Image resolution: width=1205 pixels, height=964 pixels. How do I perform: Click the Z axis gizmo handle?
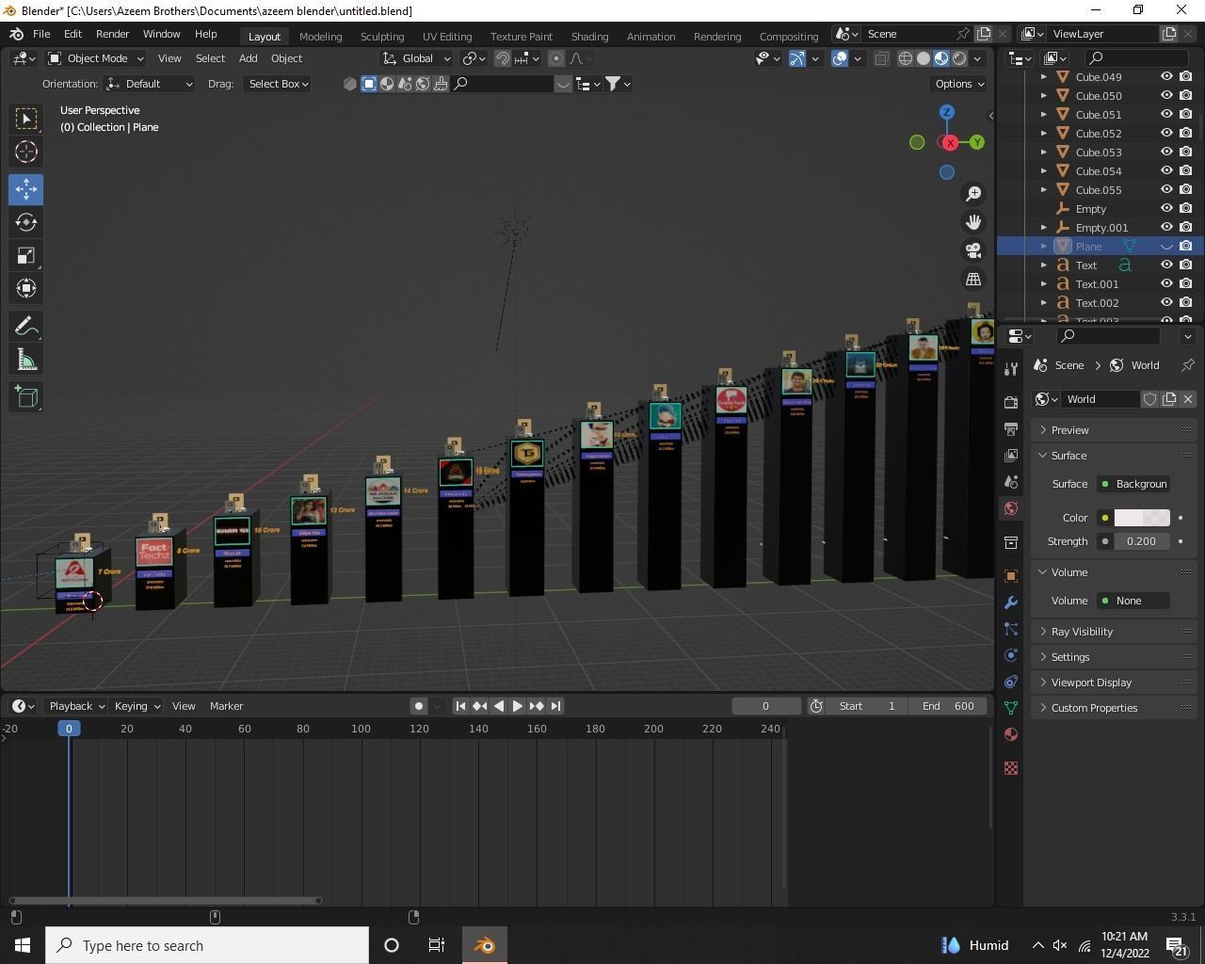click(947, 112)
